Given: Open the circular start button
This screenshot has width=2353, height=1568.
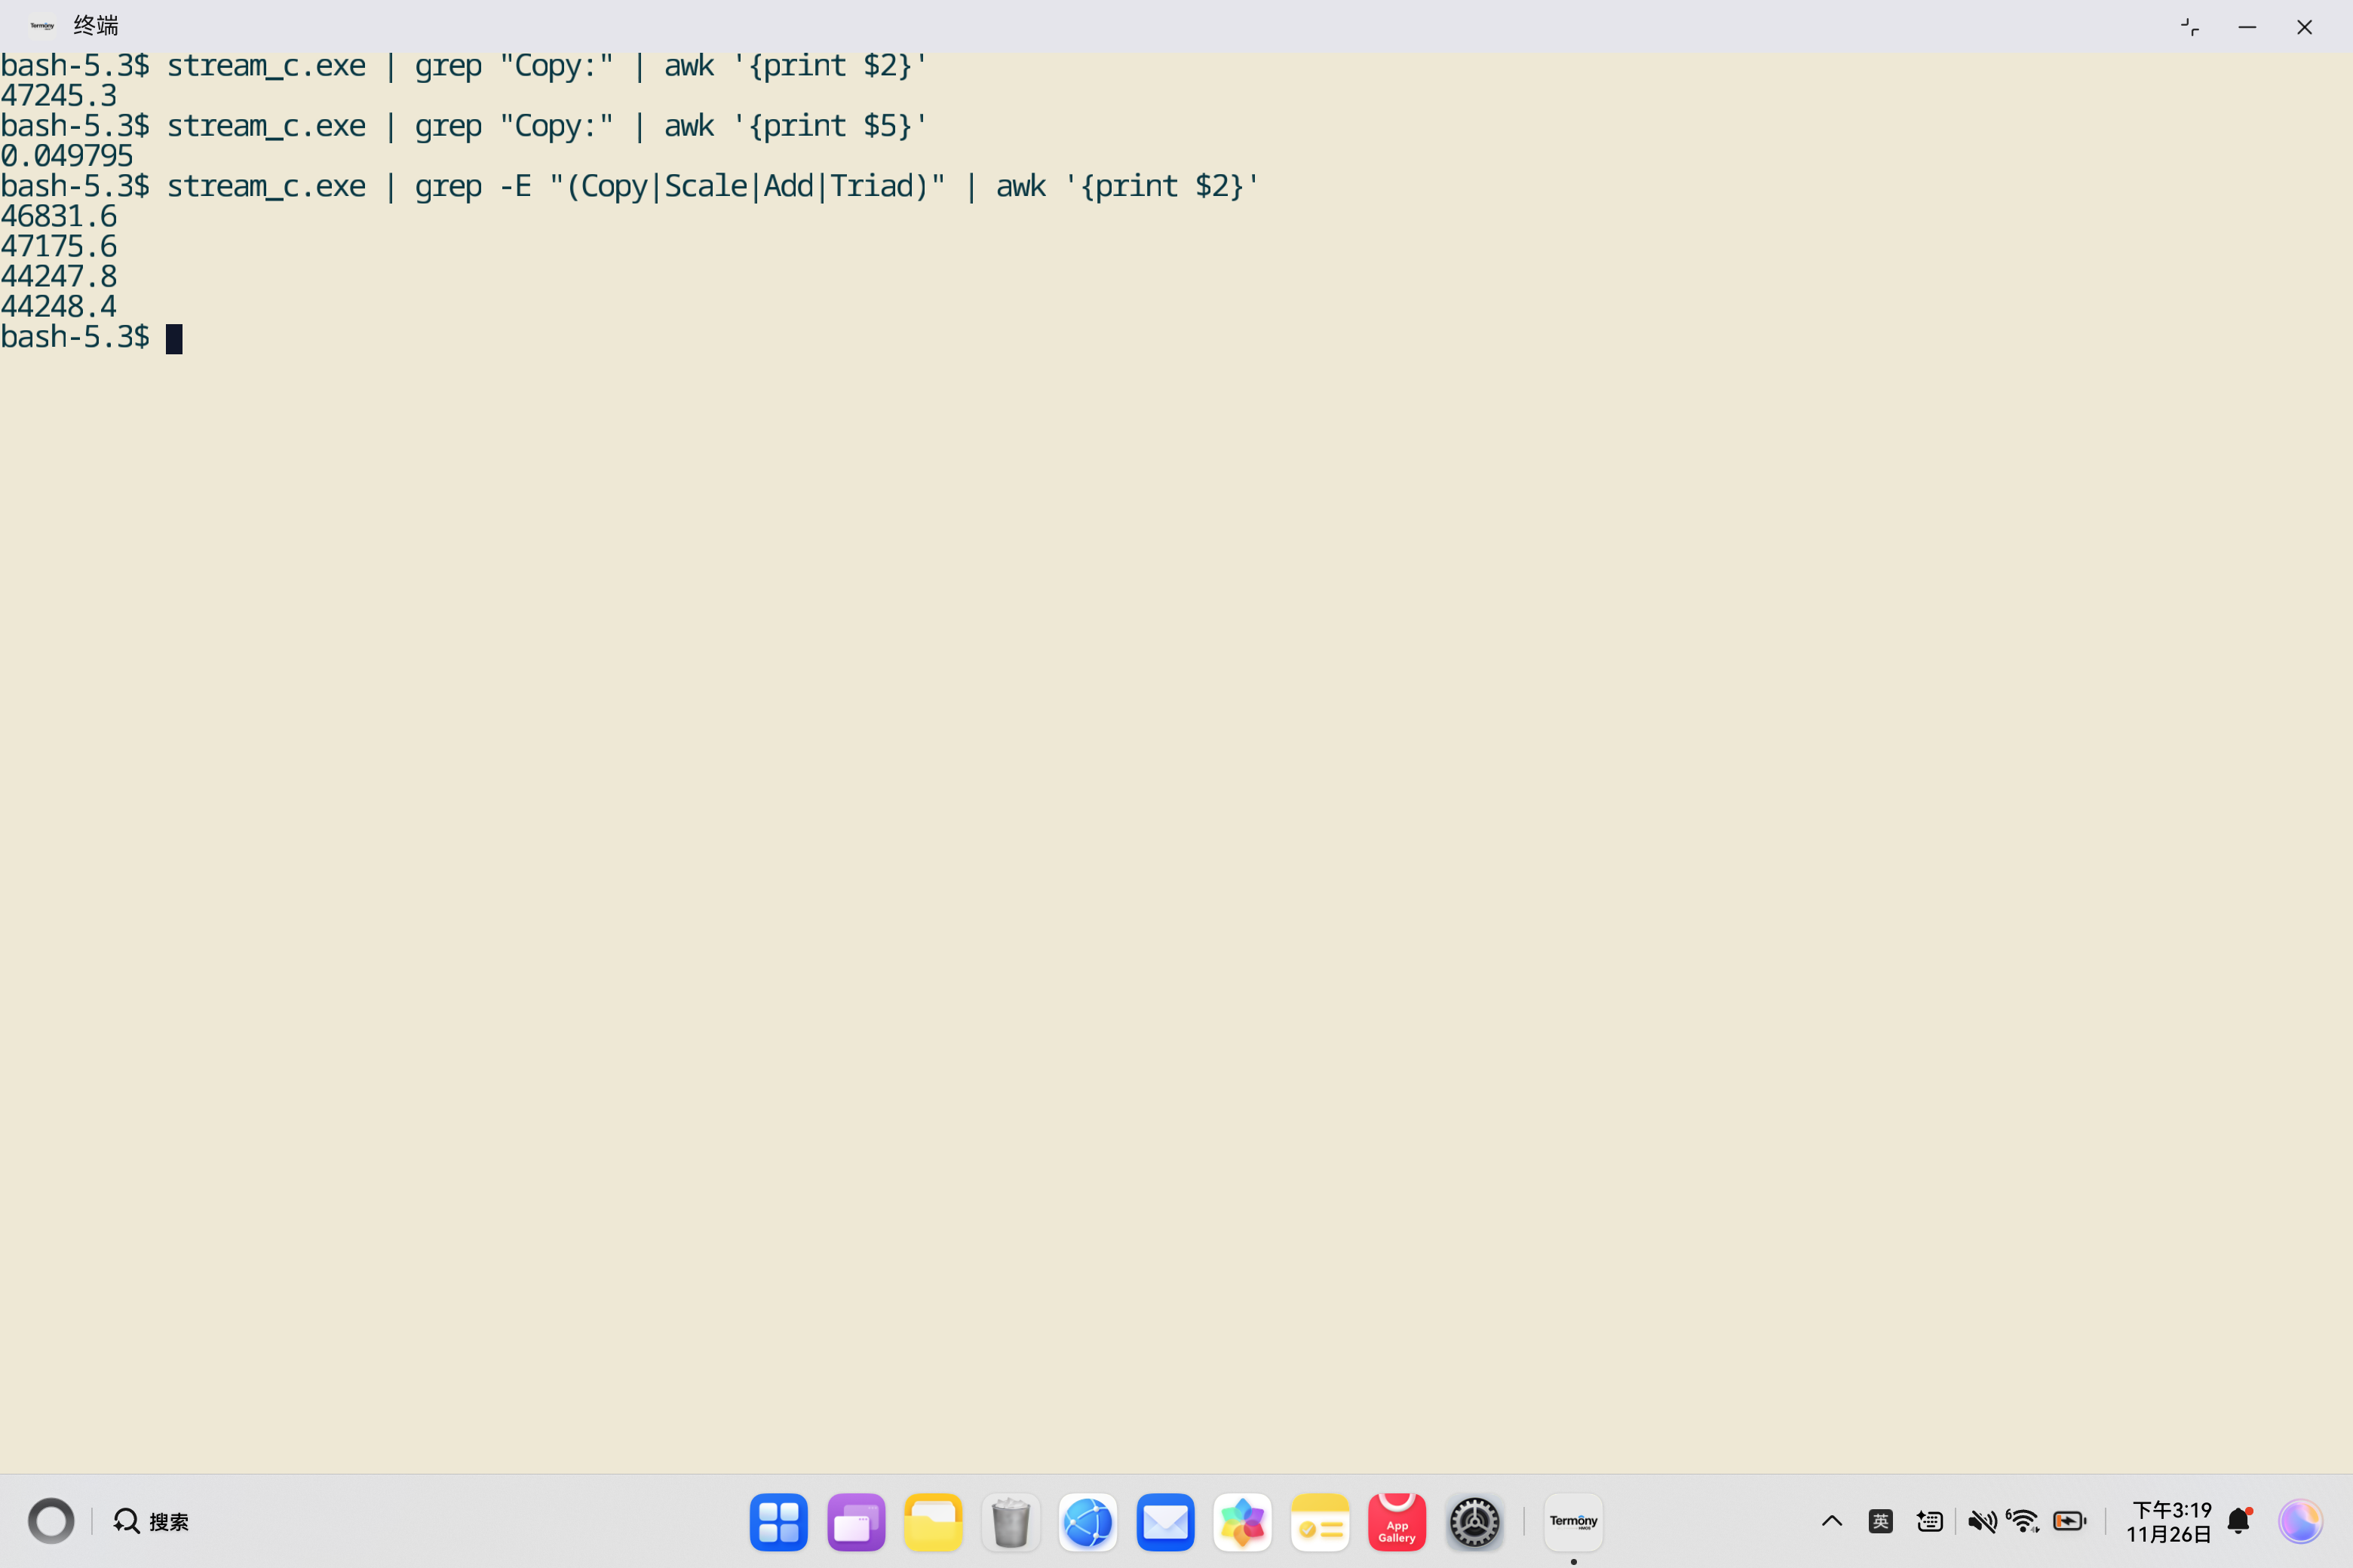Looking at the screenshot, I should click(x=51, y=1521).
